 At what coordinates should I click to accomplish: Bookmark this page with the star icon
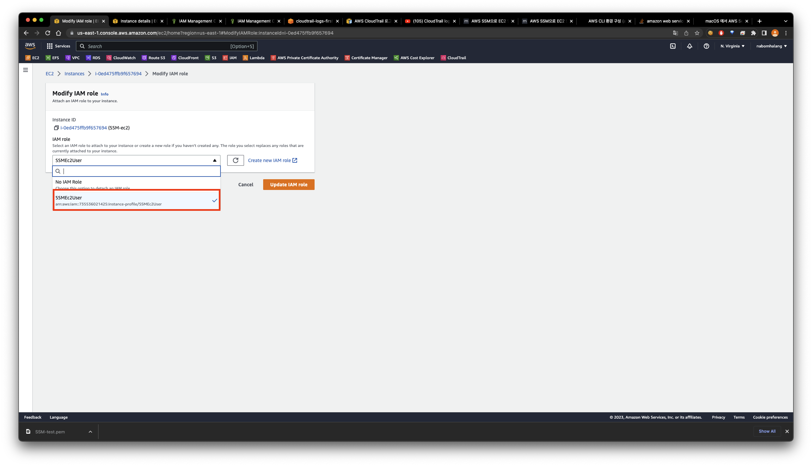click(x=697, y=33)
